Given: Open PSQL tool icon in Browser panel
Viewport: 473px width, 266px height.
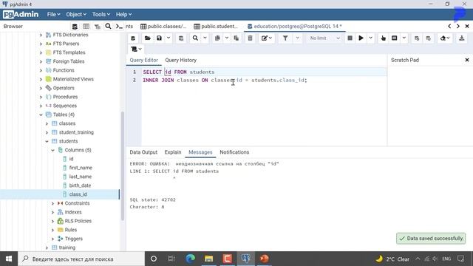Looking at the screenshot, I should pyautogui.click(x=119, y=27).
